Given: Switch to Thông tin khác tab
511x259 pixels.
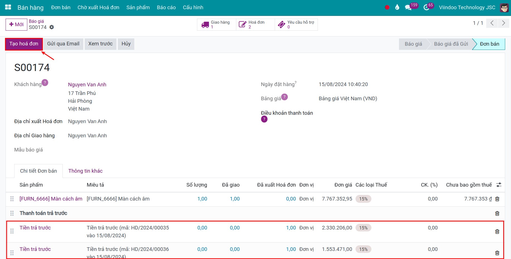Looking at the screenshot, I should [85, 171].
